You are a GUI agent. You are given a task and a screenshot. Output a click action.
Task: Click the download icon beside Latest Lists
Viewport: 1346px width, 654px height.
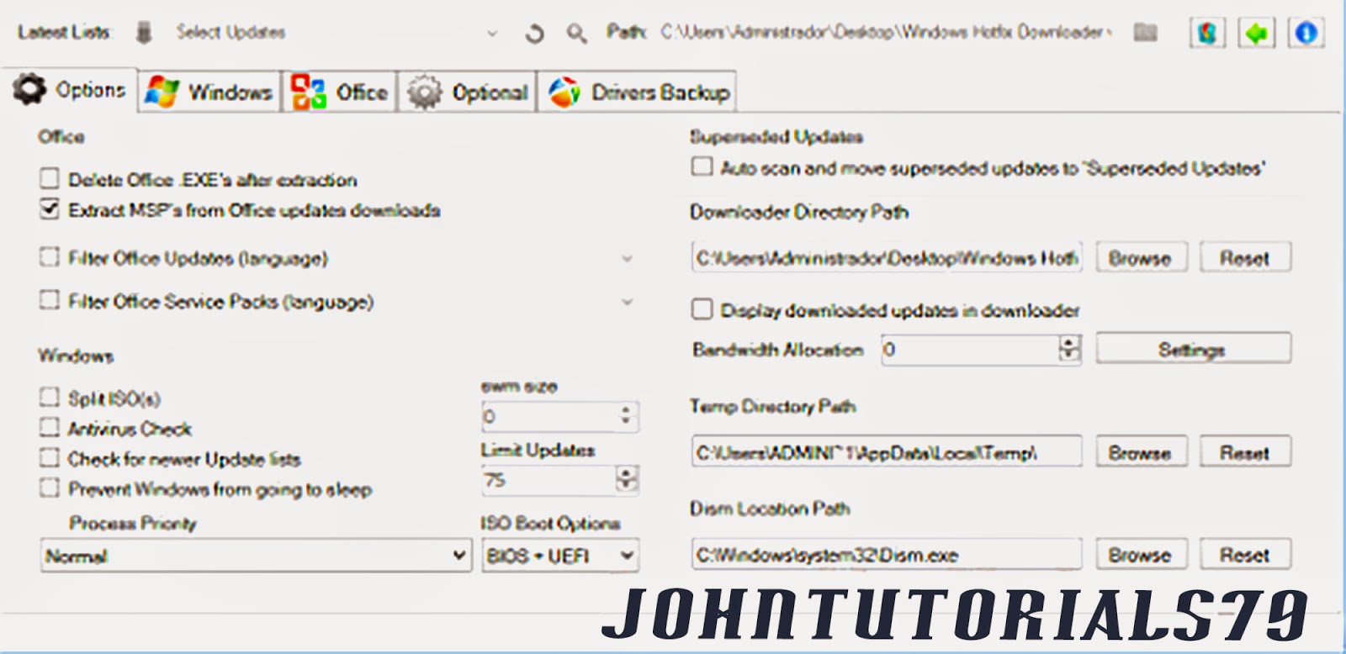(144, 33)
